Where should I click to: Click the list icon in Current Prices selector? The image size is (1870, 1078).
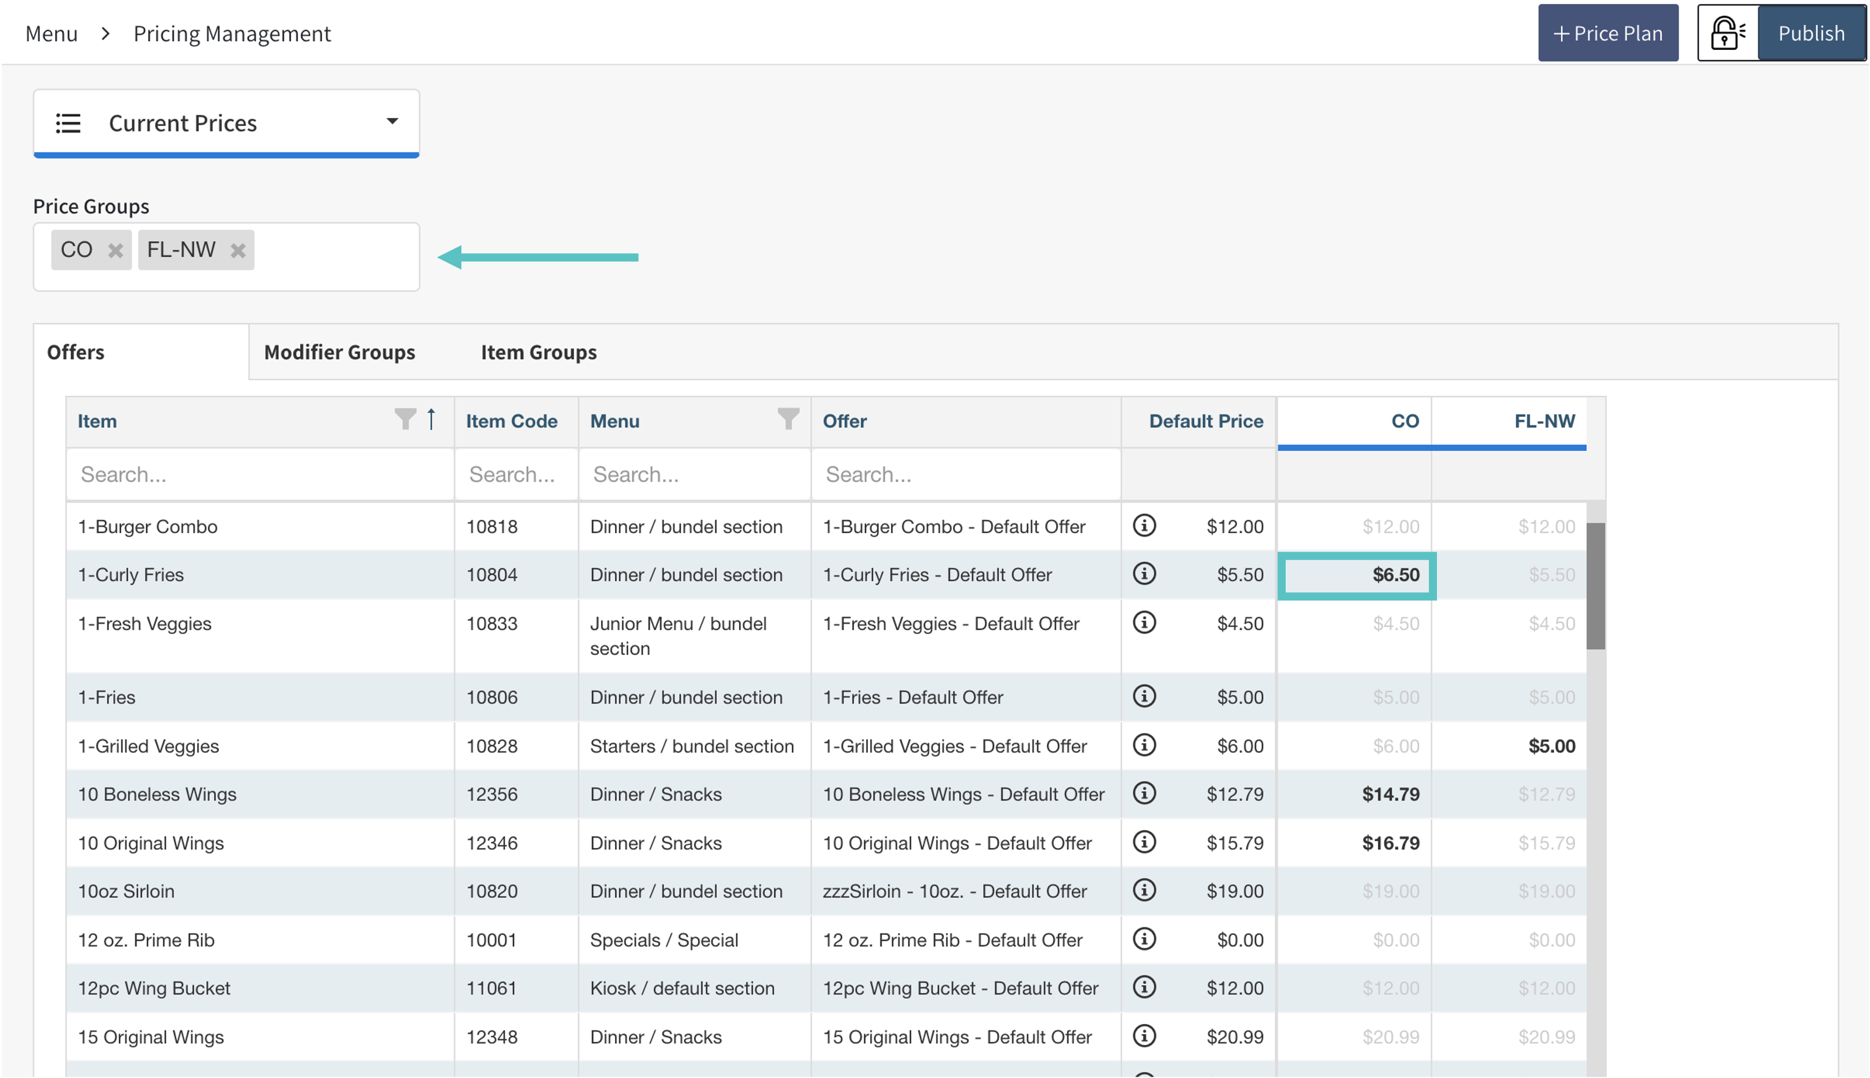coord(68,123)
